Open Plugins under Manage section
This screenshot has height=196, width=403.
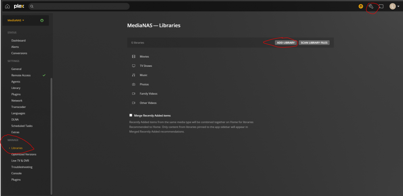coord(16,179)
